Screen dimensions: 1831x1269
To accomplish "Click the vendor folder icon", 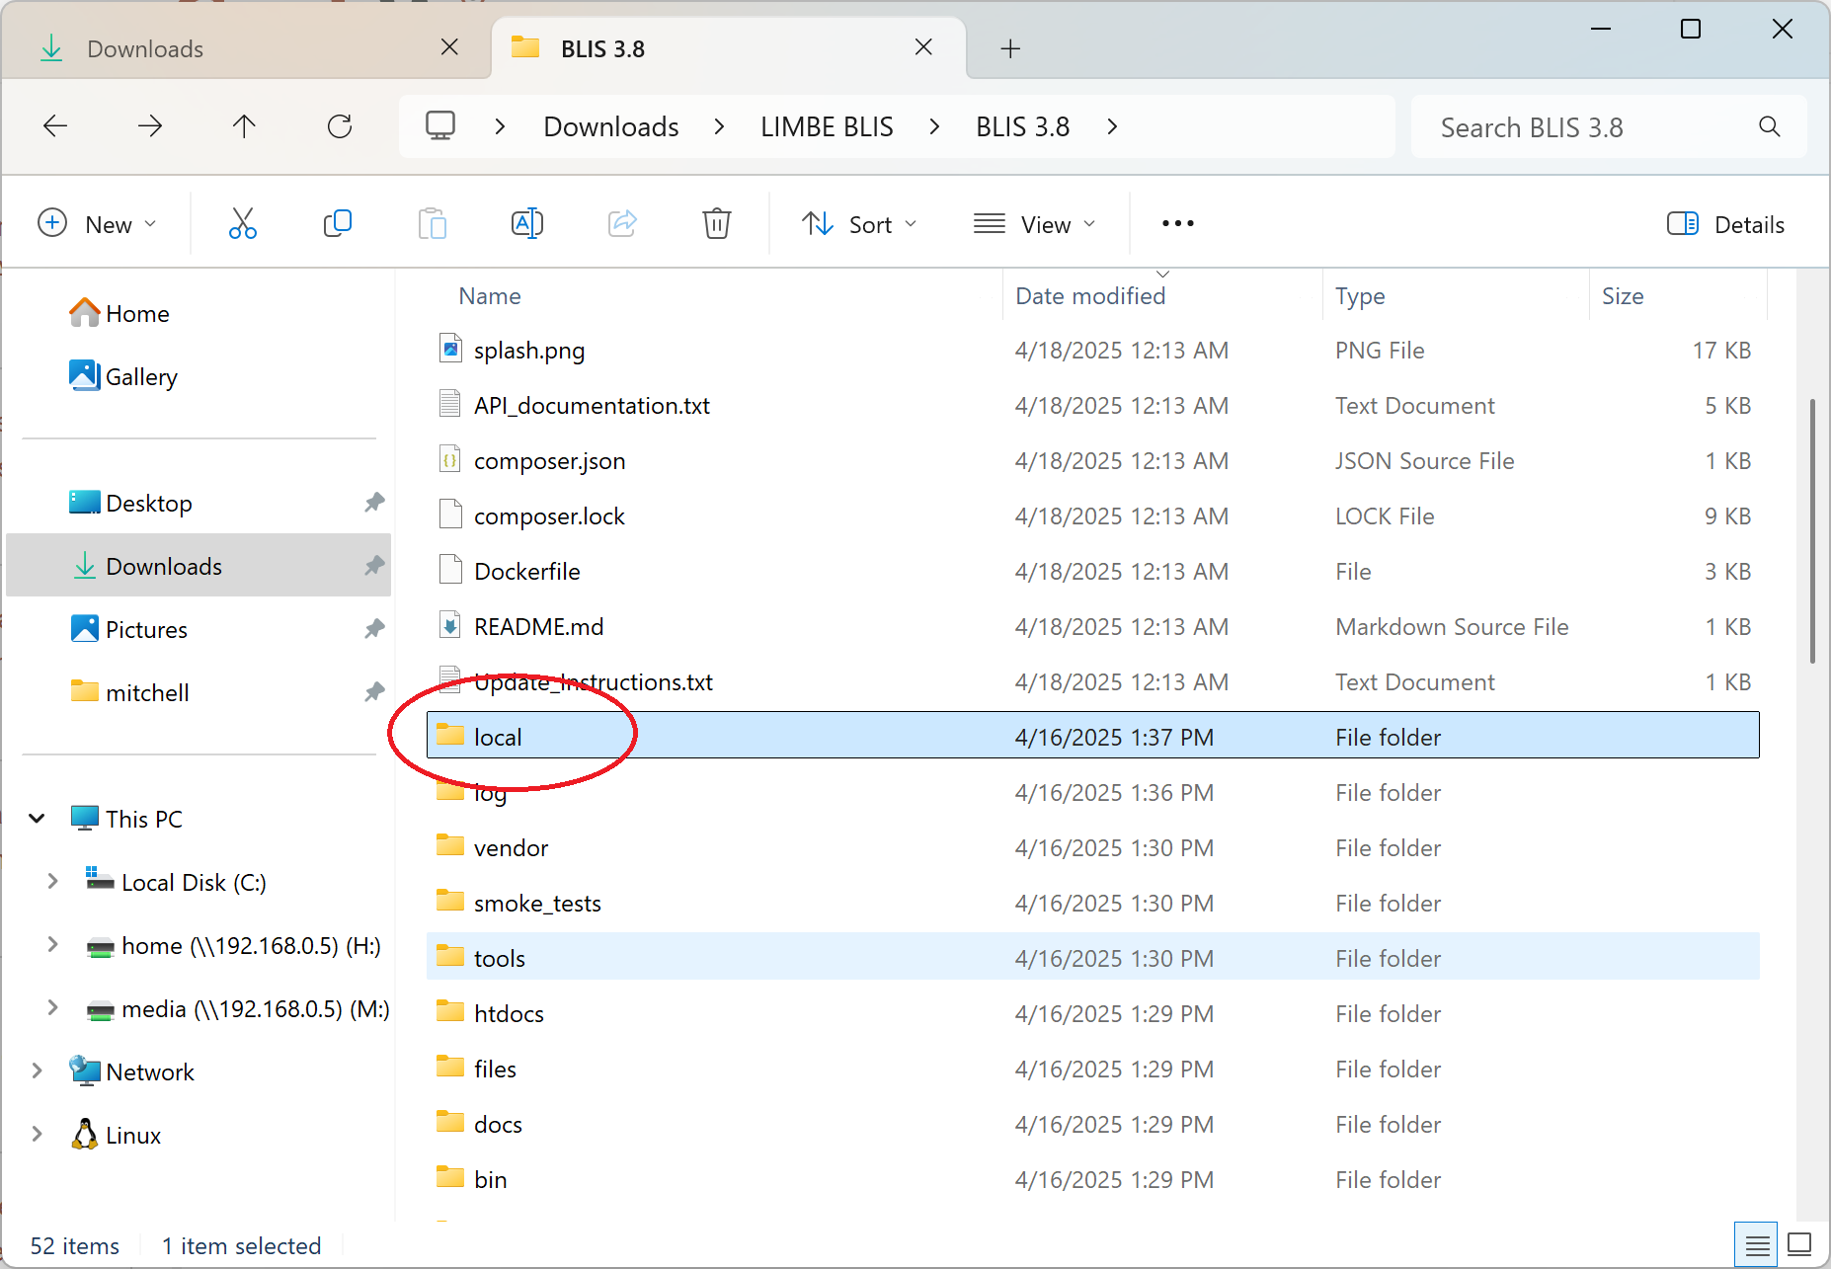I will coord(450,845).
